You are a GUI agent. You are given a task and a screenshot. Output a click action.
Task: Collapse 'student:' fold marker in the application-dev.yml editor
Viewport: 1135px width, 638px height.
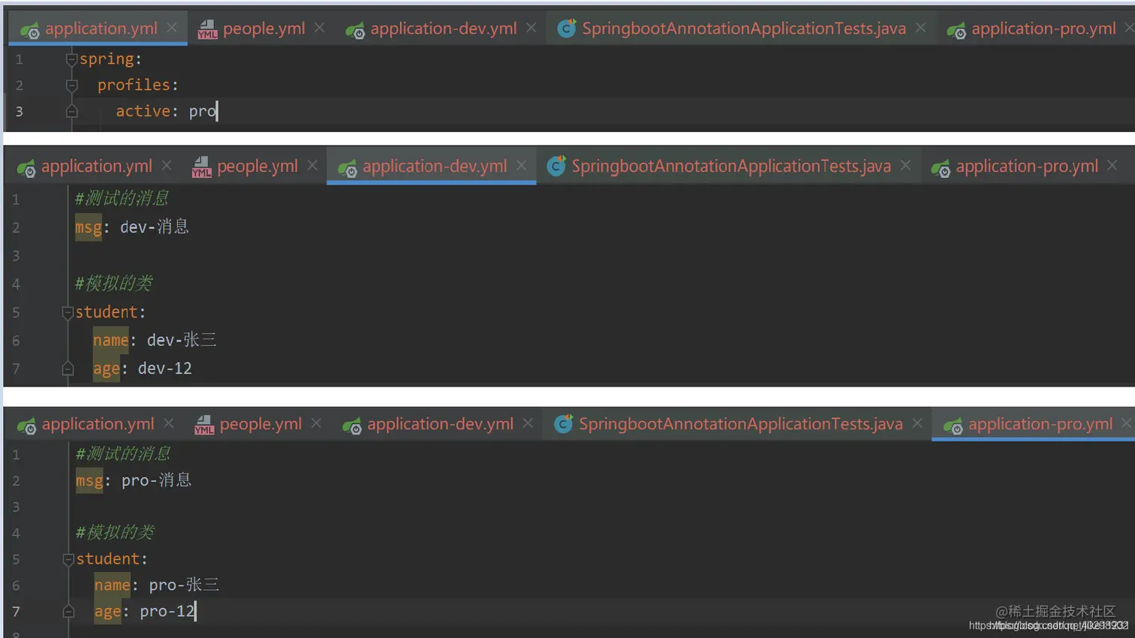[68, 312]
